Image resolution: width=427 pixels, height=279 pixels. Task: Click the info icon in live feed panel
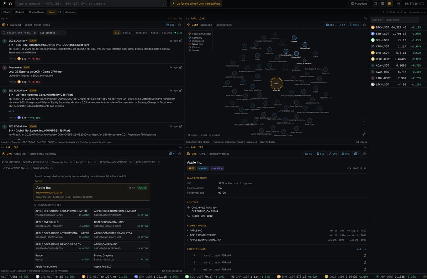pyautogui.click(x=180, y=25)
